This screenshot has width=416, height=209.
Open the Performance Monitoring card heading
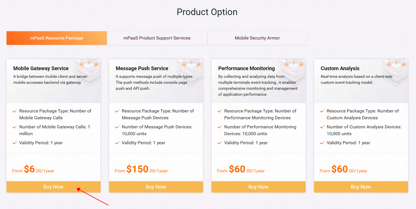[246, 68]
